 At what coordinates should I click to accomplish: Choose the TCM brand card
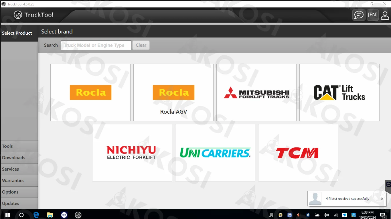click(x=298, y=153)
